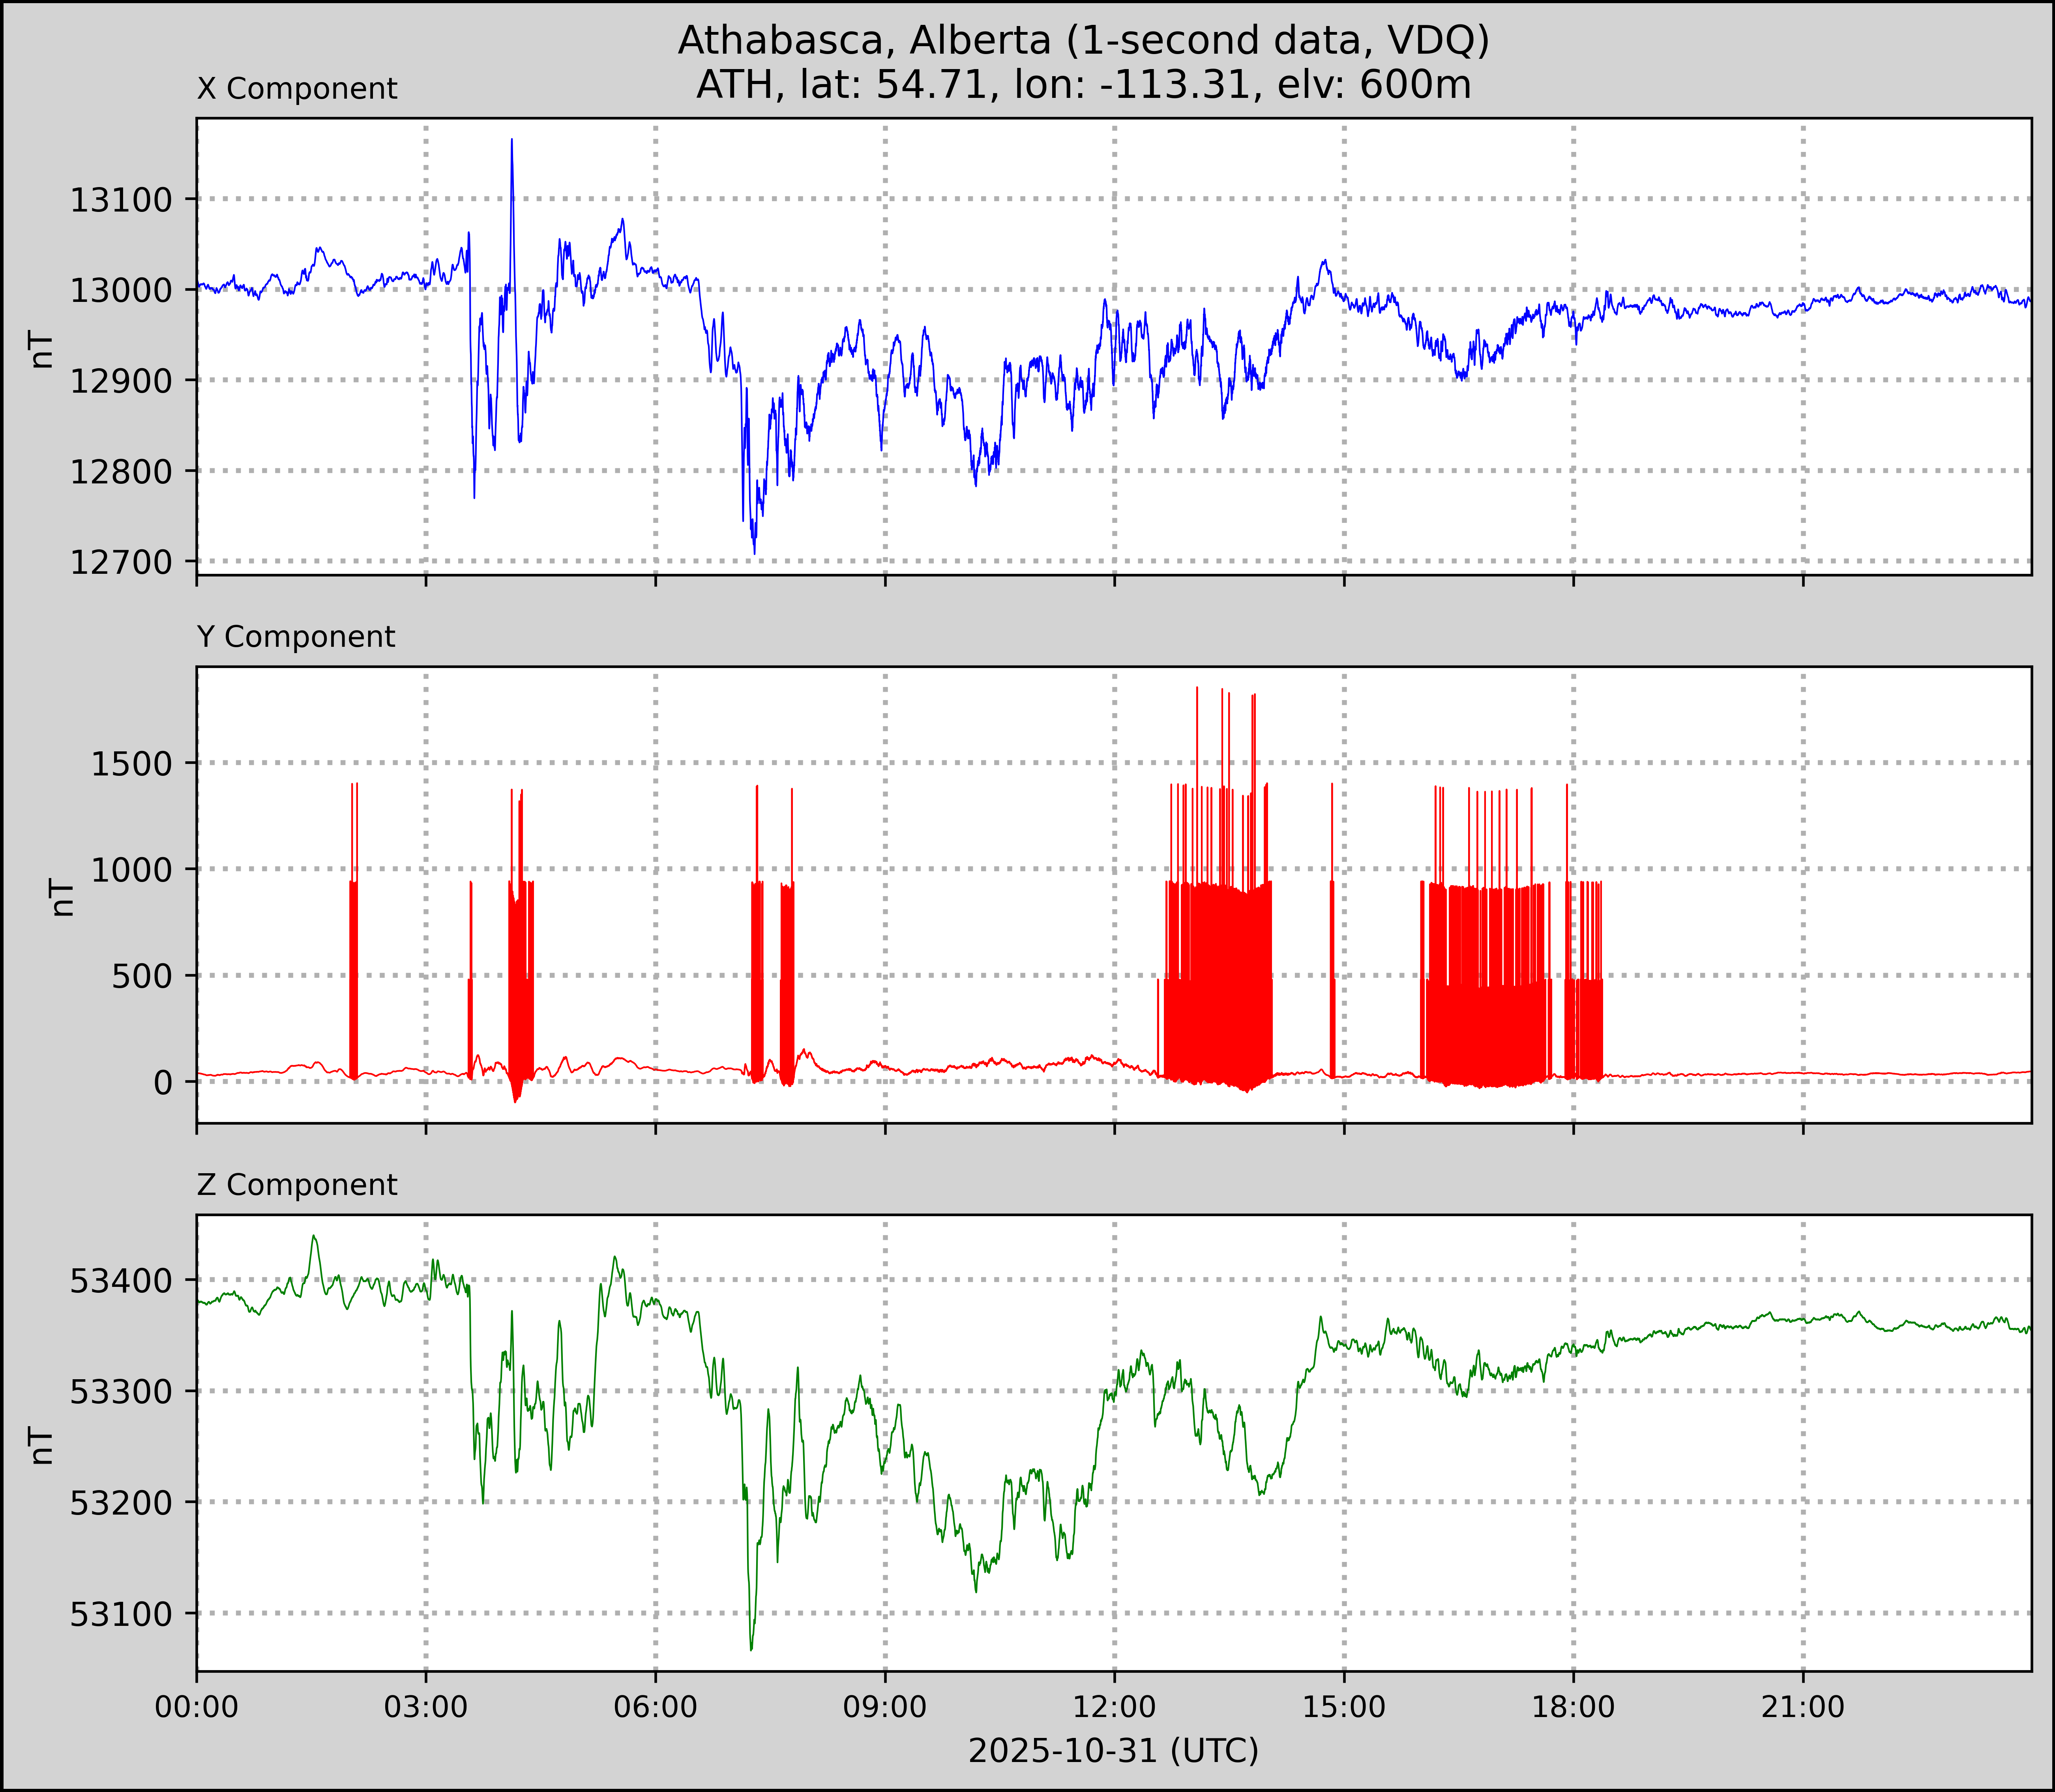This screenshot has height=1792, width=2055.
Task: Click the 21:00 time axis label
Action: [1803, 1707]
